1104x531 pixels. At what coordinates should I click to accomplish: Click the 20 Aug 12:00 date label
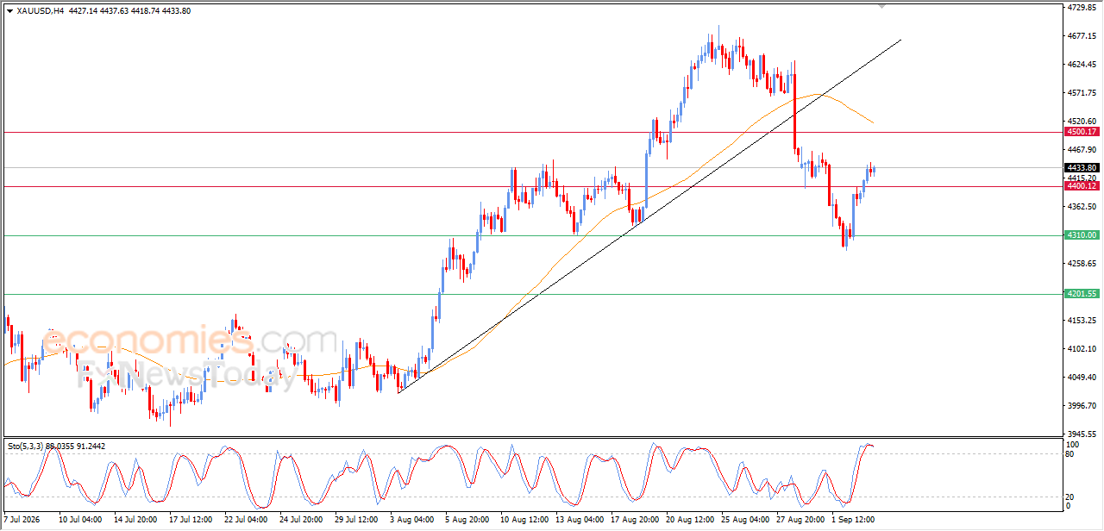689,520
